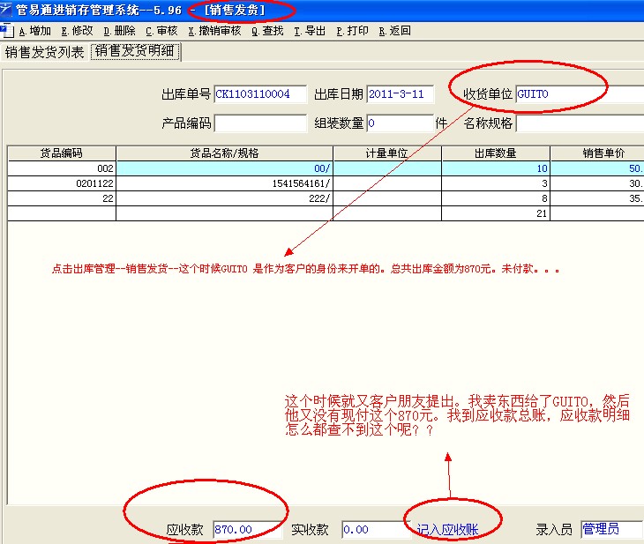This screenshot has height=544, width=644.
Task: Click the 出库数量 cell showing 3
Action: (496, 183)
